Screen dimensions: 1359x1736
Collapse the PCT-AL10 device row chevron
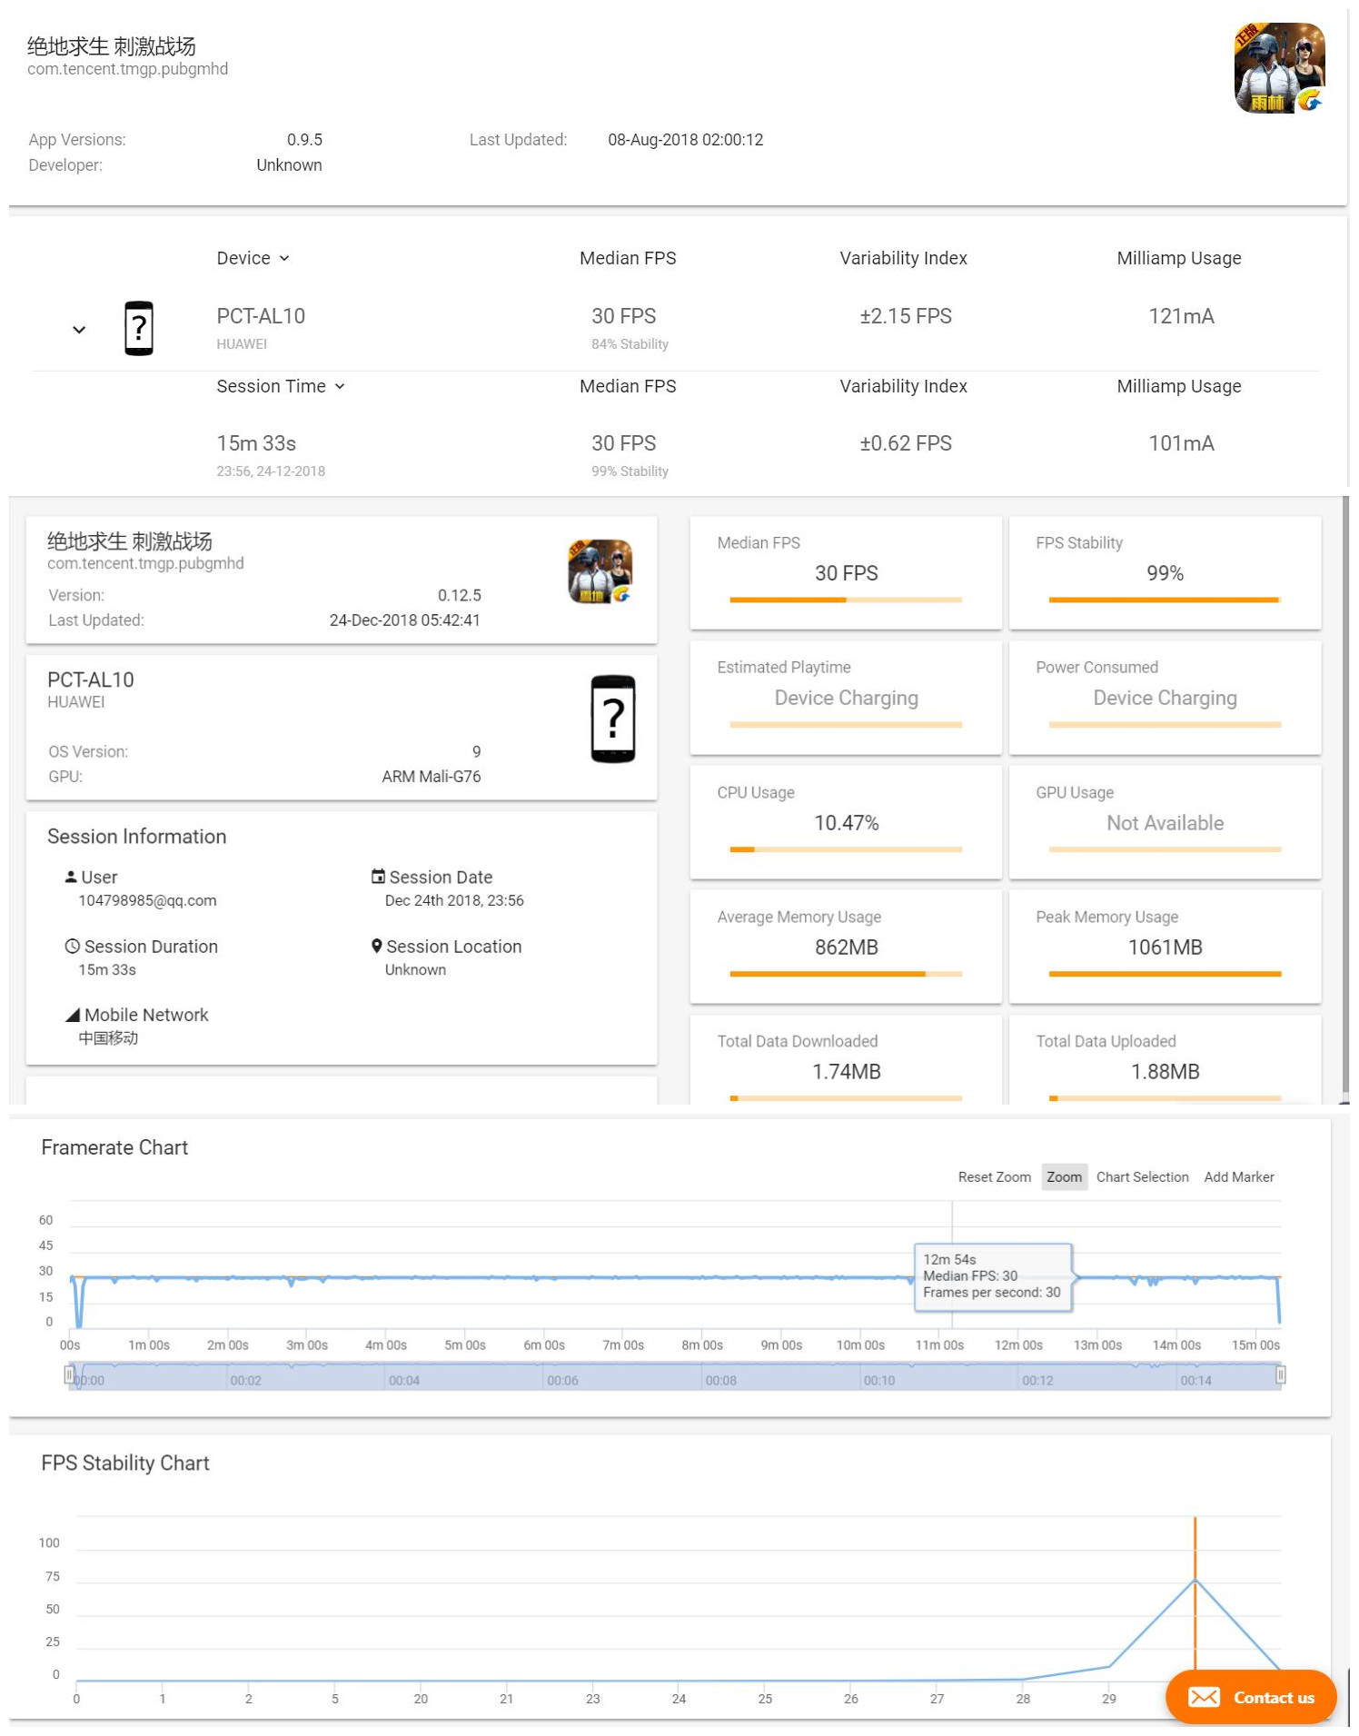coord(79,330)
